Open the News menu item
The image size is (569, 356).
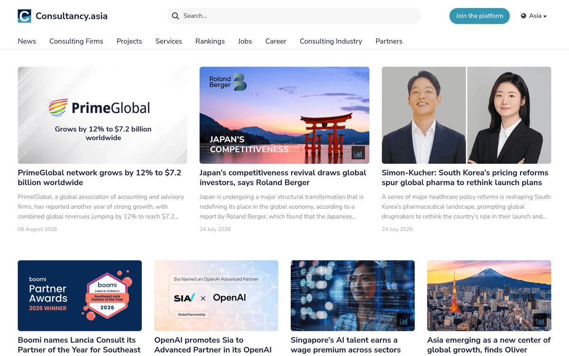tap(27, 41)
